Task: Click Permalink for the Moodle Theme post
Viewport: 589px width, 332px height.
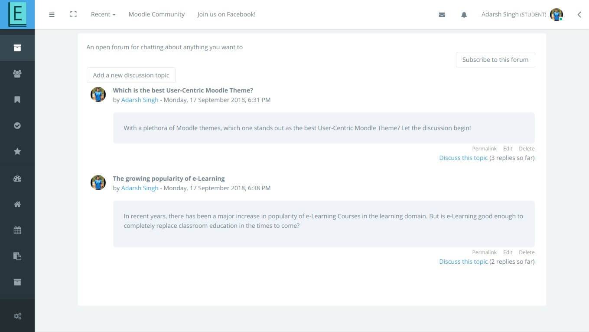Action: click(484, 148)
